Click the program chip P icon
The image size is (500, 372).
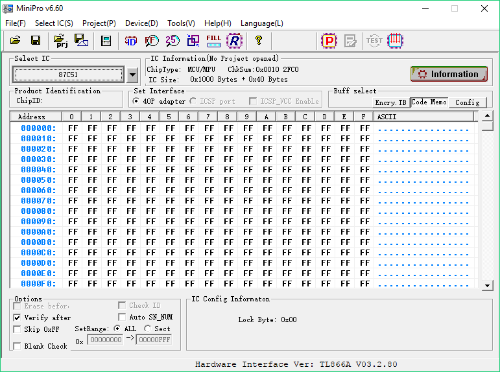[330, 41]
